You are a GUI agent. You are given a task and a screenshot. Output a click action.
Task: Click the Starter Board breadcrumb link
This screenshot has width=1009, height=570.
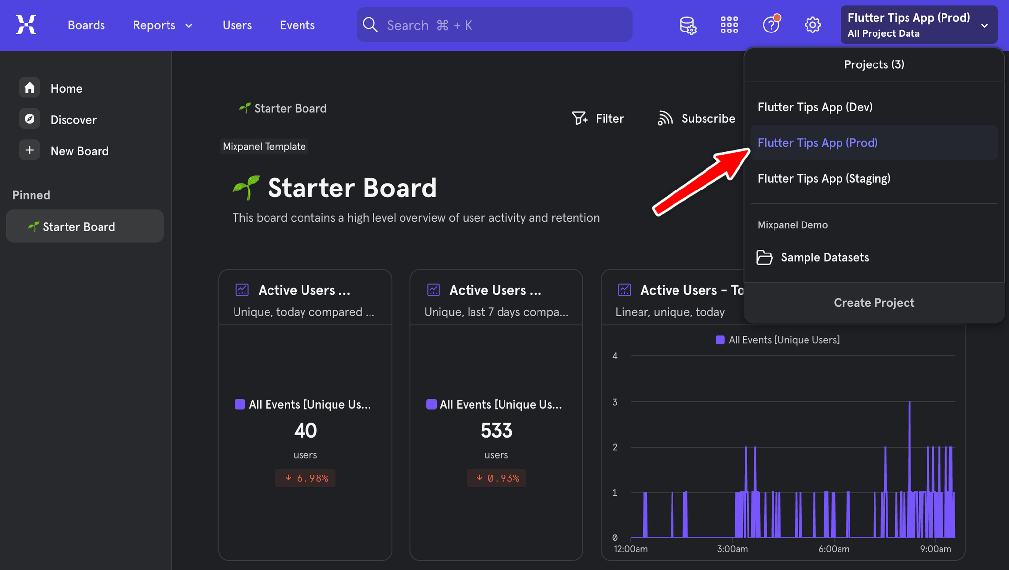point(283,108)
